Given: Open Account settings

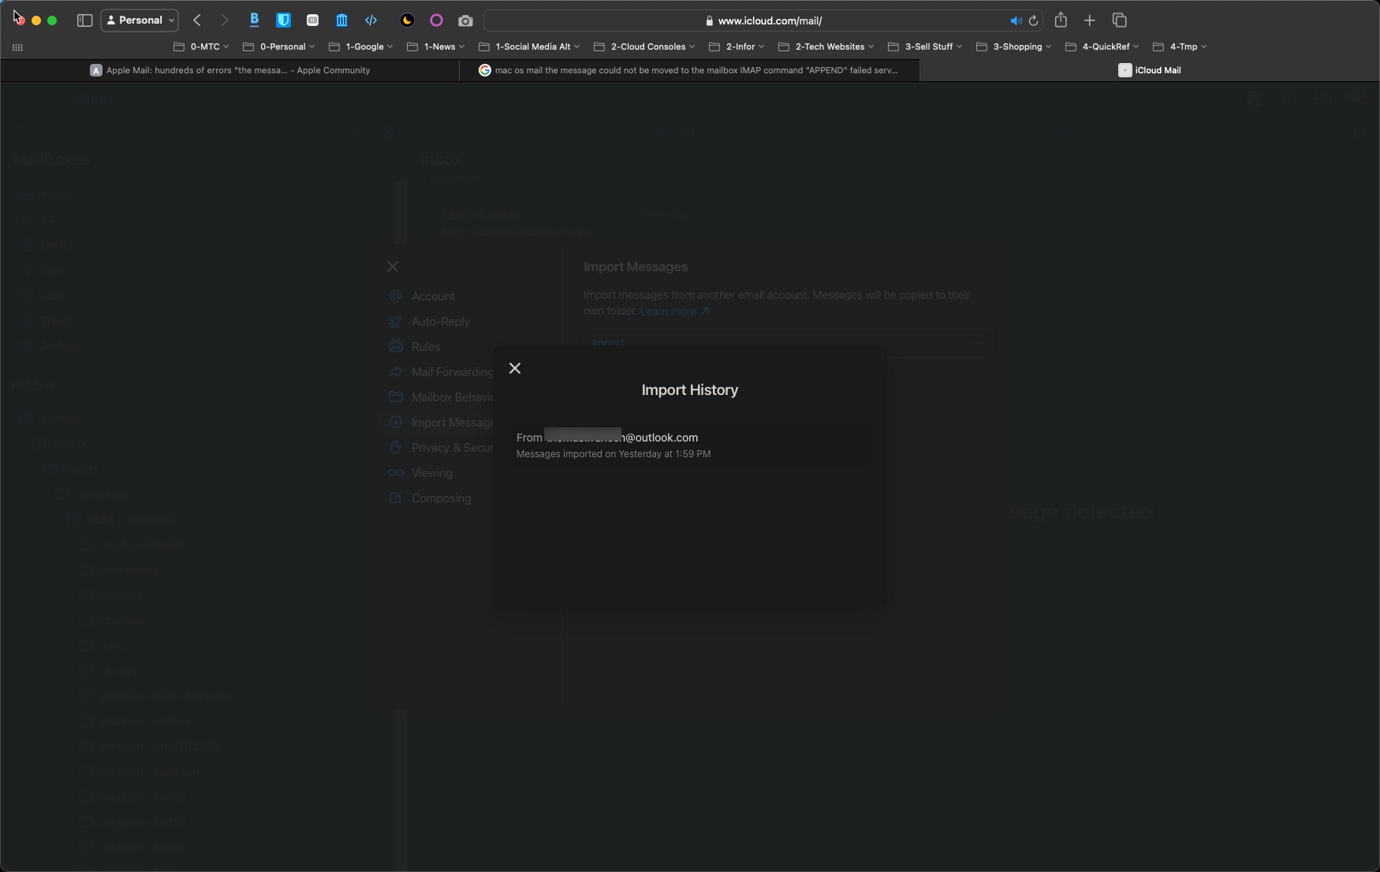Looking at the screenshot, I should tap(433, 296).
